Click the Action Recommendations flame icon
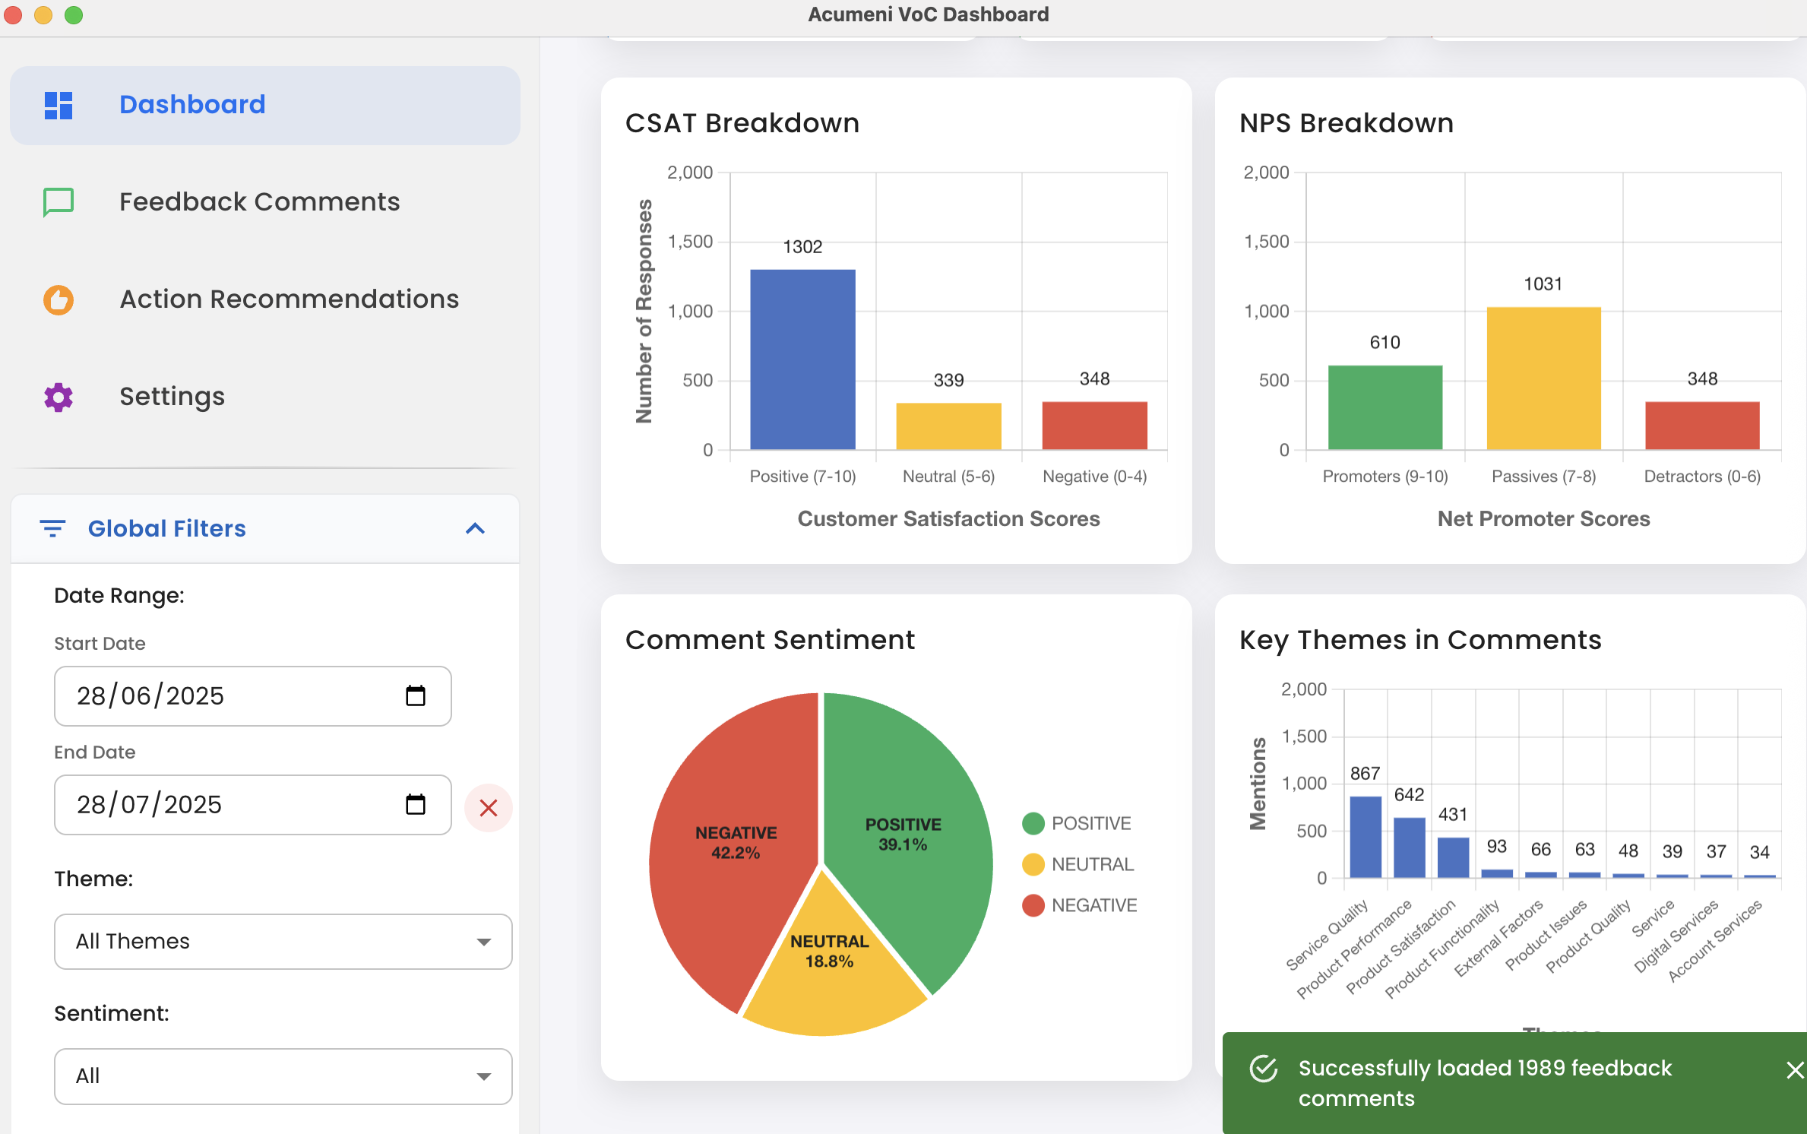The width and height of the screenshot is (1807, 1134). pos(59,299)
